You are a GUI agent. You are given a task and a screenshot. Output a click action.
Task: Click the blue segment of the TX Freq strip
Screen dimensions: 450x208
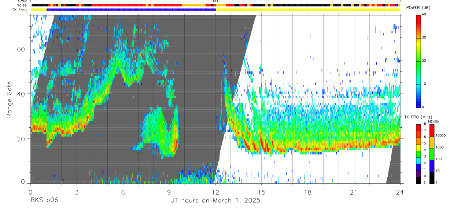click(x=131, y=10)
